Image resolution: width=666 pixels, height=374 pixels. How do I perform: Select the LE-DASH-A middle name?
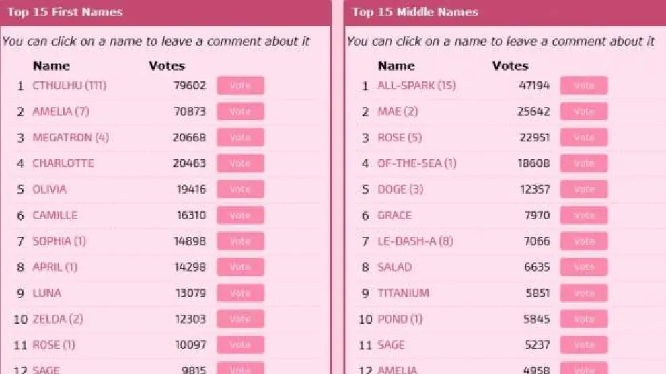[x=415, y=241]
